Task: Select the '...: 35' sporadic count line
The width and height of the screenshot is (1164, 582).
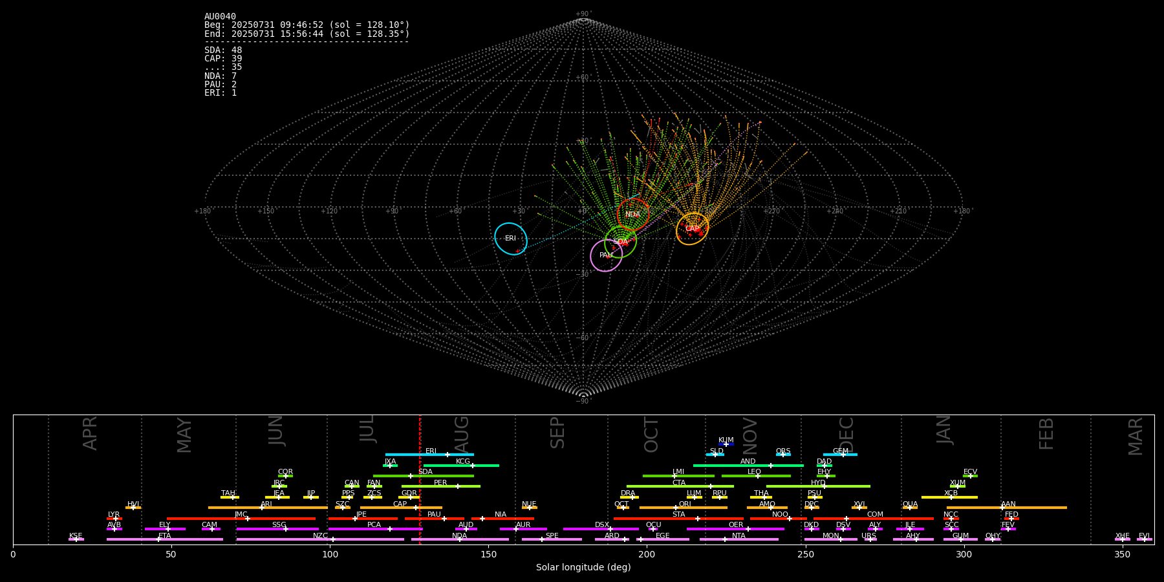Action: click(223, 67)
